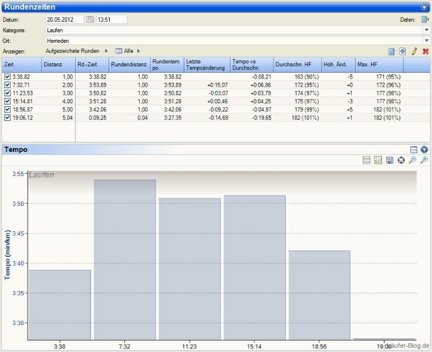
Task: Click the Tempo vs Durchschn. cell -0:19,65
Action: (x=261, y=117)
